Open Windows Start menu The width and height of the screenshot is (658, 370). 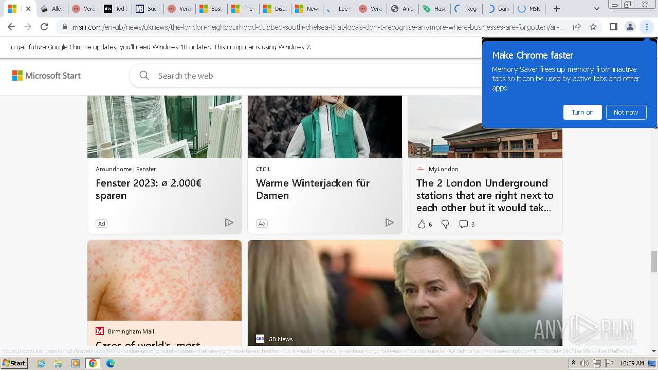[14, 363]
